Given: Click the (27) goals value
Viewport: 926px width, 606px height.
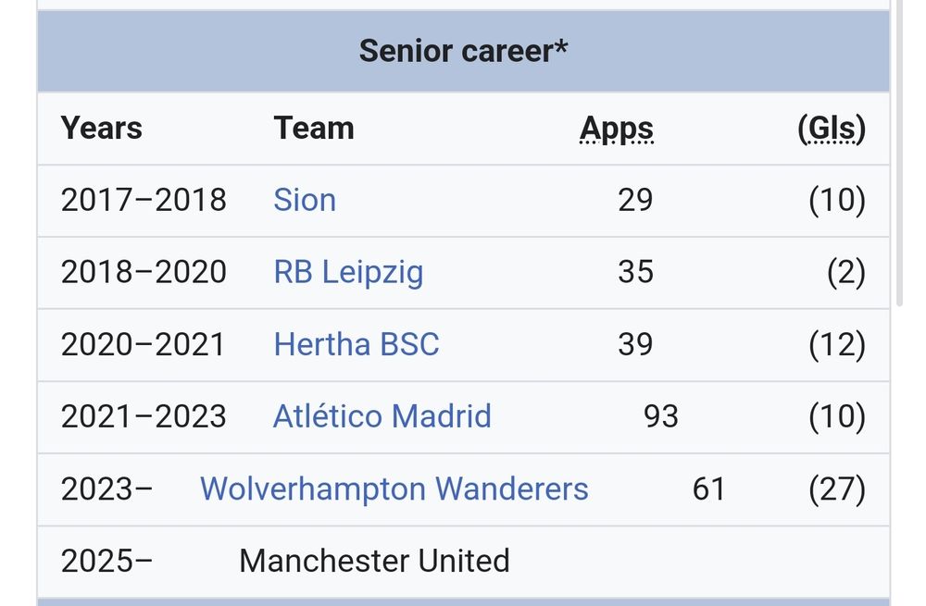Looking at the screenshot, I should [x=837, y=489].
